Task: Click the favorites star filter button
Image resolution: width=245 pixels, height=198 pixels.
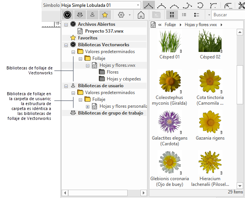Action: [105, 15]
